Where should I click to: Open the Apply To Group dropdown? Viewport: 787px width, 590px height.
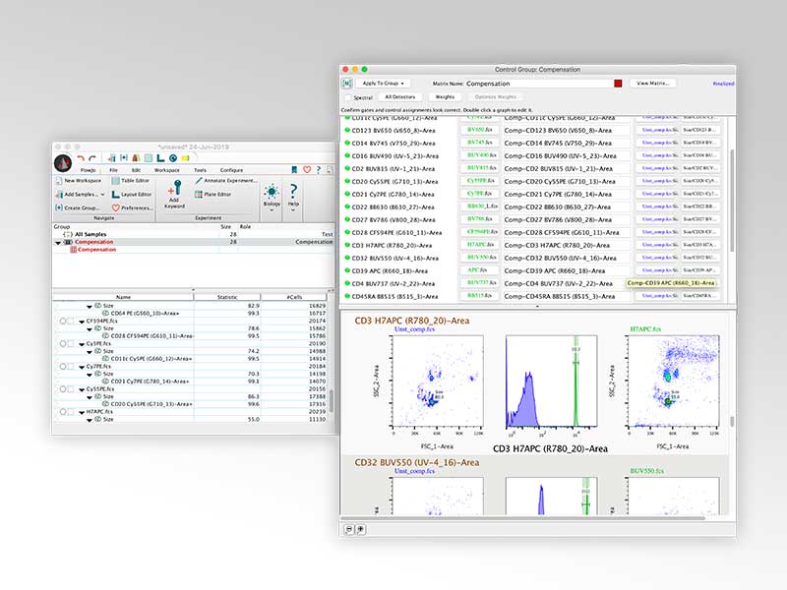385,85
